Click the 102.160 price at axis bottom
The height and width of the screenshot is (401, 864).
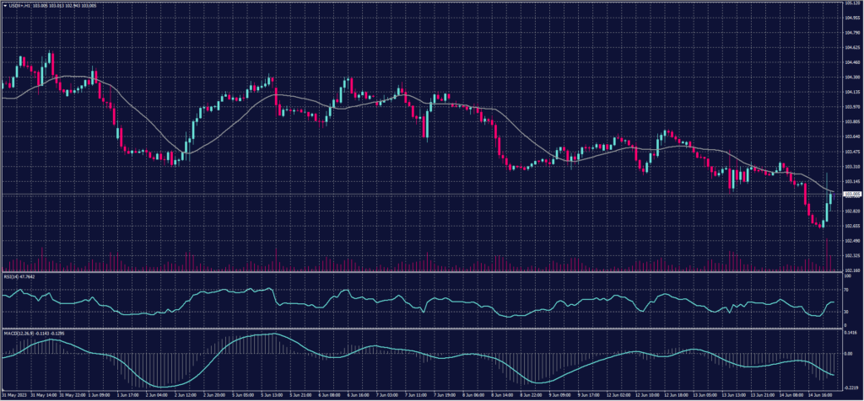850,270
